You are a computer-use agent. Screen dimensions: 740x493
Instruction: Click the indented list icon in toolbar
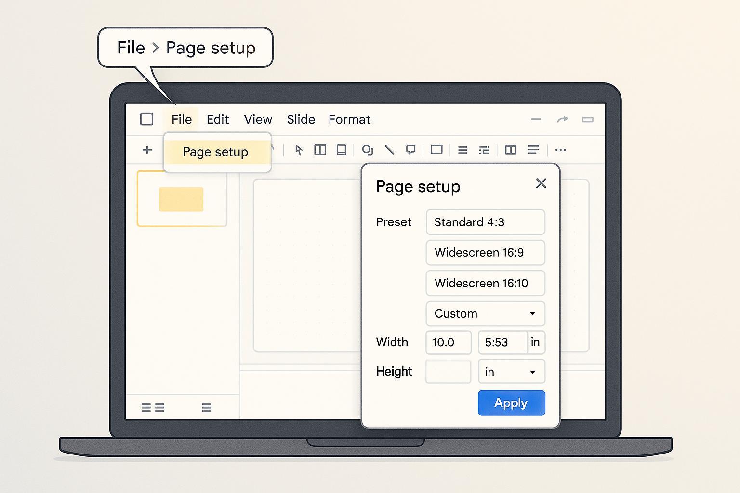click(x=484, y=150)
